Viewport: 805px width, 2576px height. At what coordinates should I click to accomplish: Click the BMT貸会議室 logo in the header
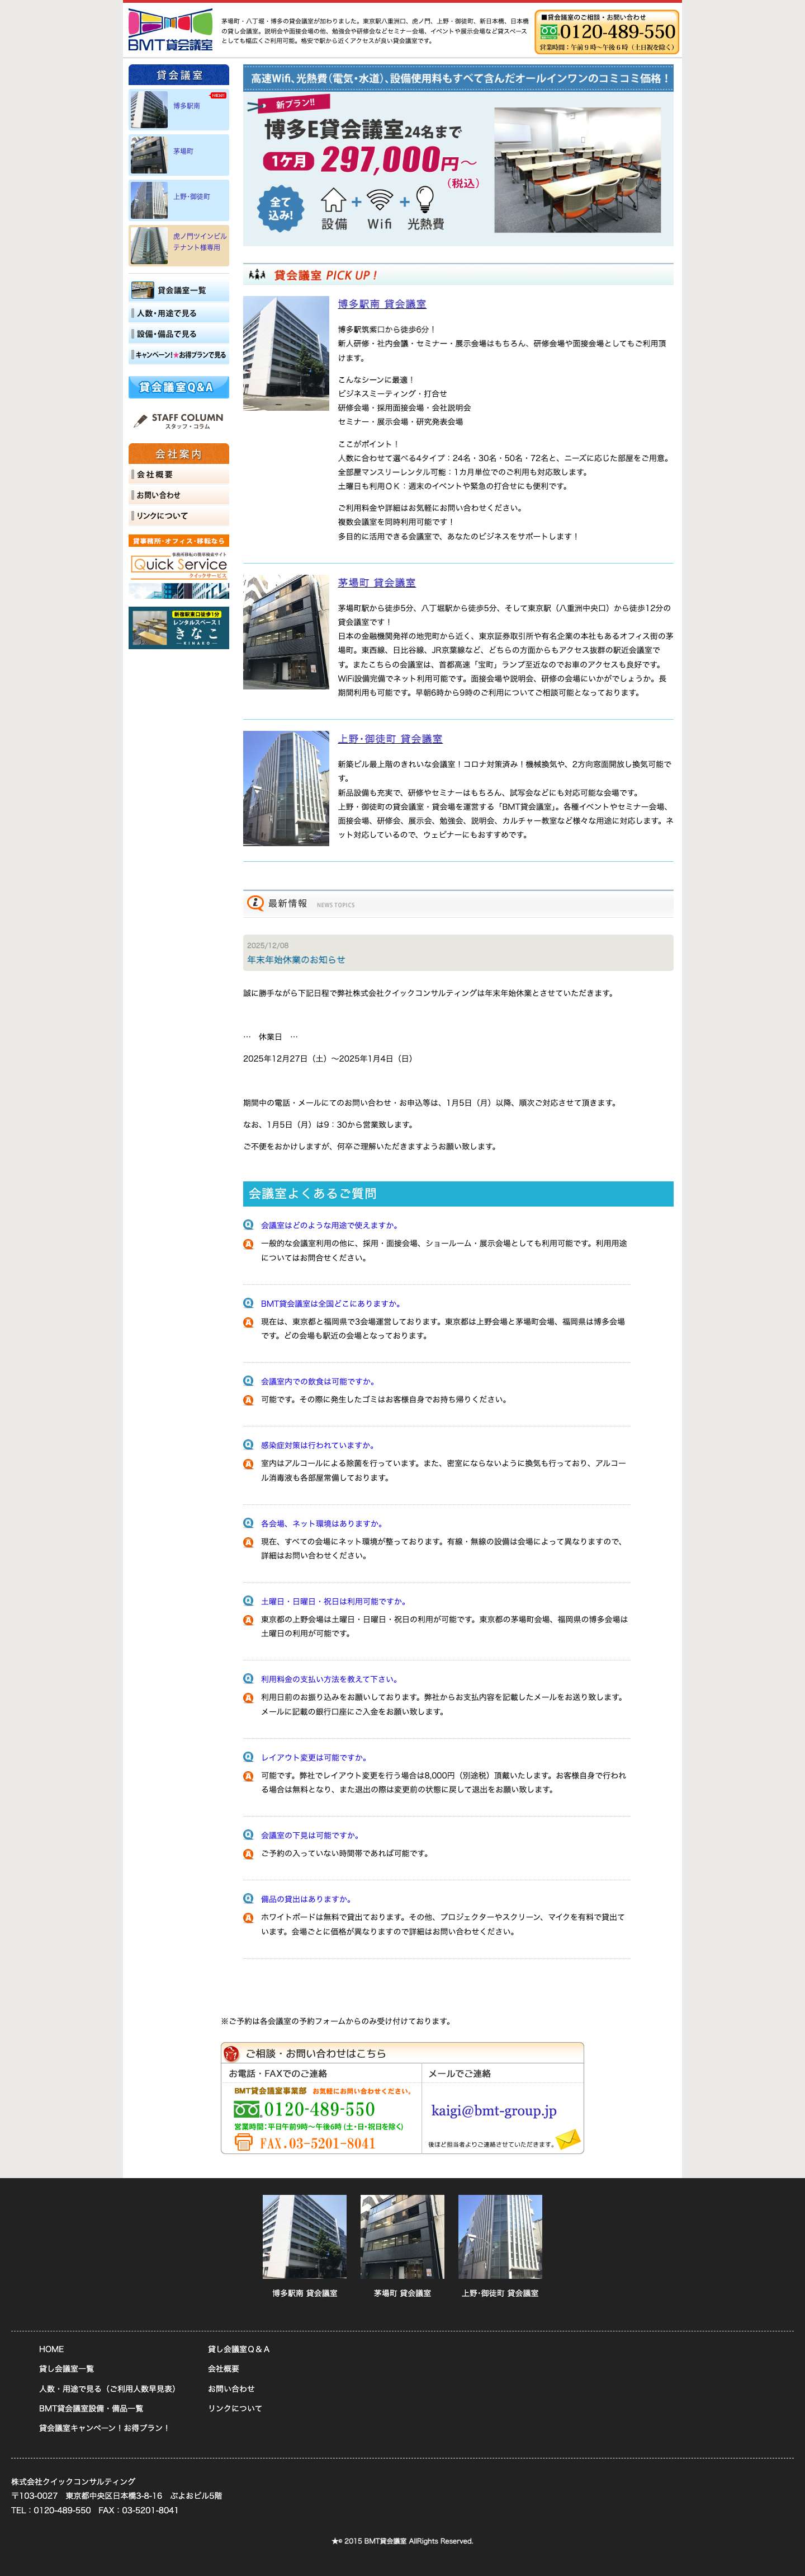(x=171, y=31)
